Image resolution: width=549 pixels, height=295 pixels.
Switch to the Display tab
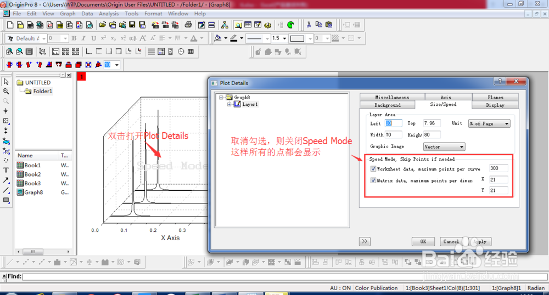[x=495, y=105]
